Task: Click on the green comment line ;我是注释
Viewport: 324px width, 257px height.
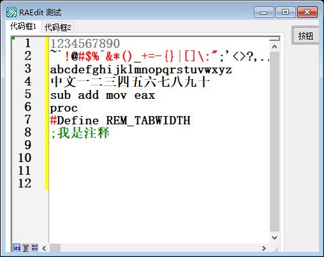Action: (80, 133)
